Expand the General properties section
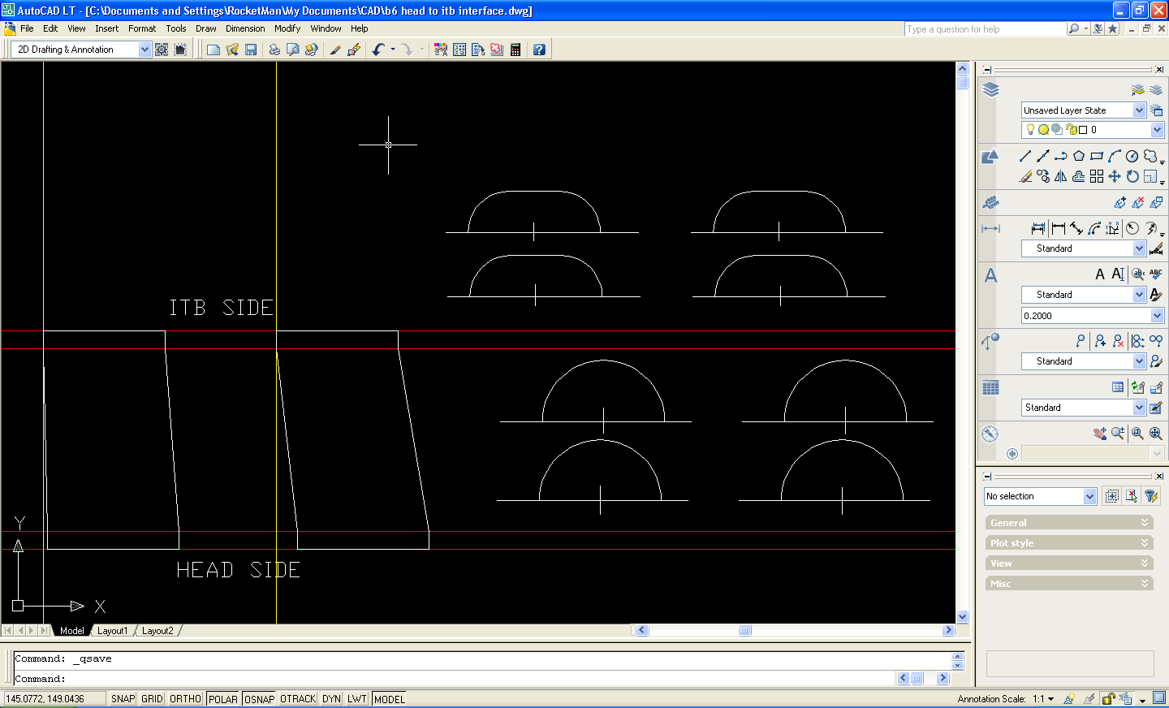 1069,523
